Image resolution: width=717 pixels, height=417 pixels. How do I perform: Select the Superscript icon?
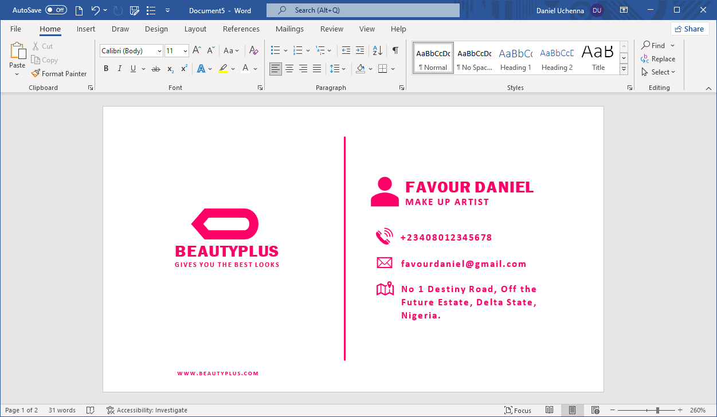[x=183, y=68]
